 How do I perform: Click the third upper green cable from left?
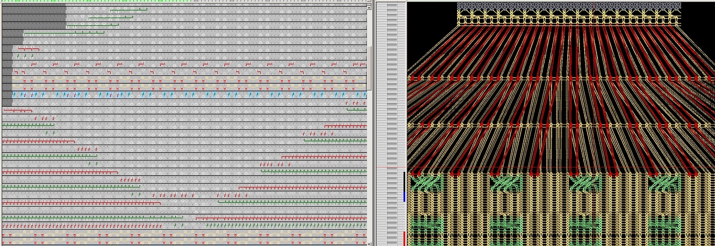pyautogui.click(x=586, y=184)
